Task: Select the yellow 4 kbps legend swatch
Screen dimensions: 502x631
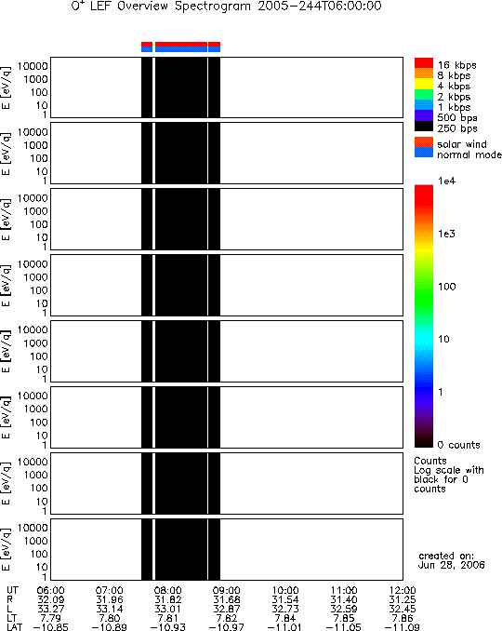Action: pyautogui.click(x=424, y=84)
